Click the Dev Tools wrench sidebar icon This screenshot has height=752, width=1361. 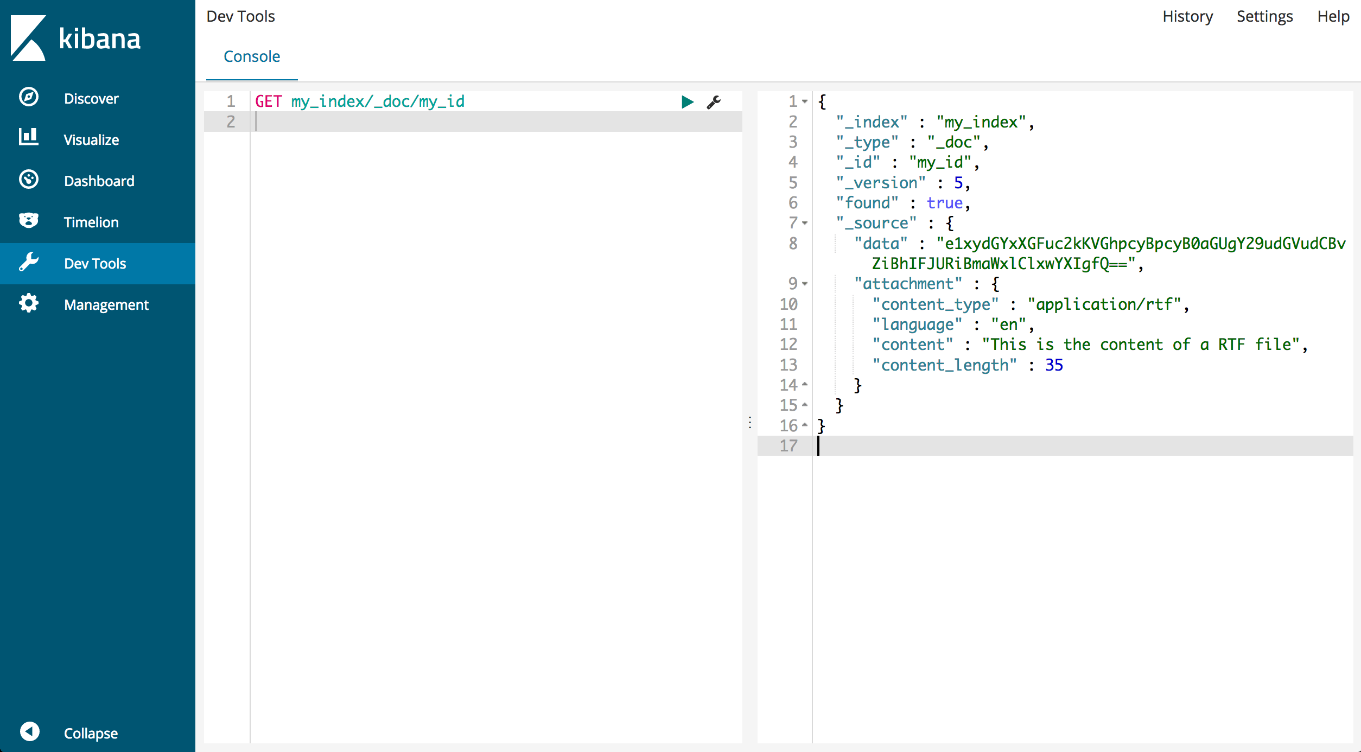pyautogui.click(x=29, y=262)
